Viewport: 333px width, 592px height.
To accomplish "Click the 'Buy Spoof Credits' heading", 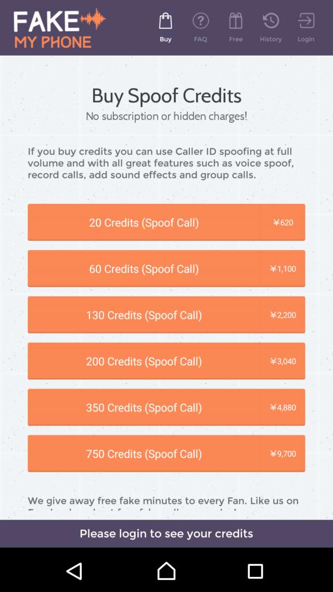I will coord(166,96).
